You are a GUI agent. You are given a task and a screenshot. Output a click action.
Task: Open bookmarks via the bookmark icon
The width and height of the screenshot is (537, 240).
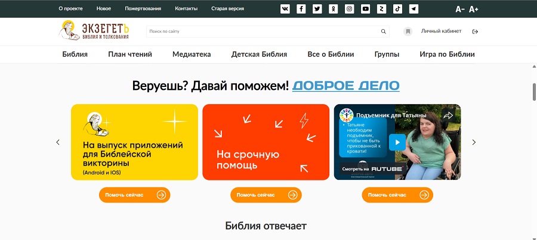pos(408,32)
